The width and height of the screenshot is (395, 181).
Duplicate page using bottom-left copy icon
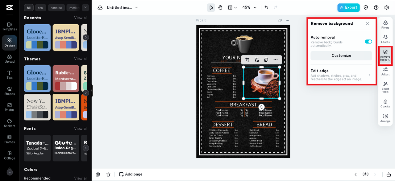(x=98, y=174)
